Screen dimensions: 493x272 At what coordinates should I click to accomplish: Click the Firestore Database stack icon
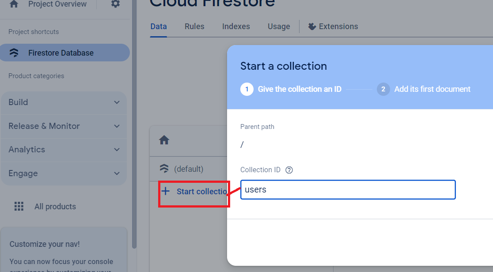click(x=14, y=53)
